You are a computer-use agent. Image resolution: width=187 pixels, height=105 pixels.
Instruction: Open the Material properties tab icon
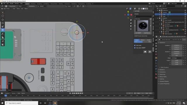(x=156, y=74)
